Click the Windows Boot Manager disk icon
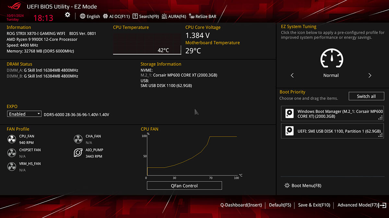The image size is (389, 218). 289,114
